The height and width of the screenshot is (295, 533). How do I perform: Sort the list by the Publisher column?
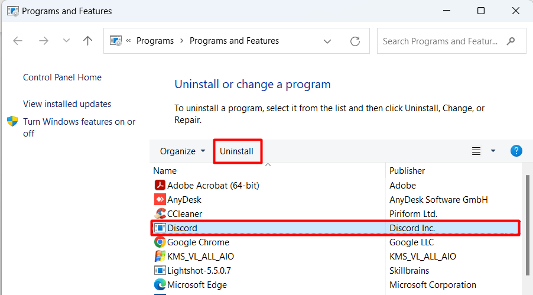(407, 170)
